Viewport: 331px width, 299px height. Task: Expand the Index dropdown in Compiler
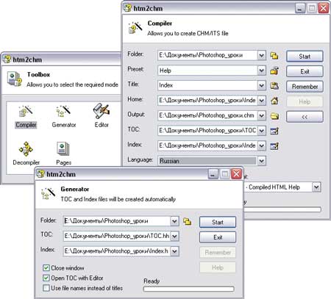click(x=262, y=146)
